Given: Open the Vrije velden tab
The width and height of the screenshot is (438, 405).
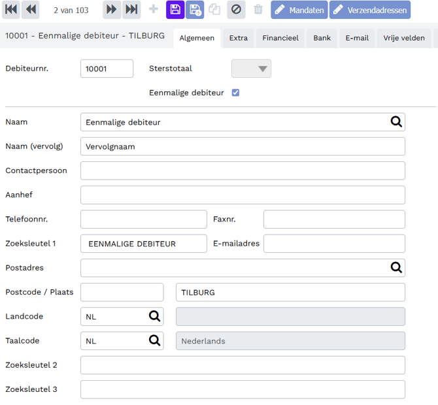Looking at the screenshot, I should (403, 39).
